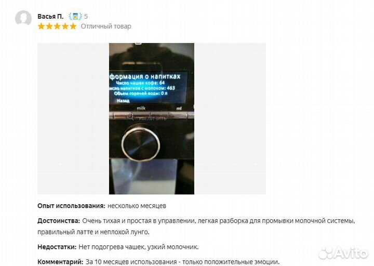Click the third gold rating star

pos(57,26)
